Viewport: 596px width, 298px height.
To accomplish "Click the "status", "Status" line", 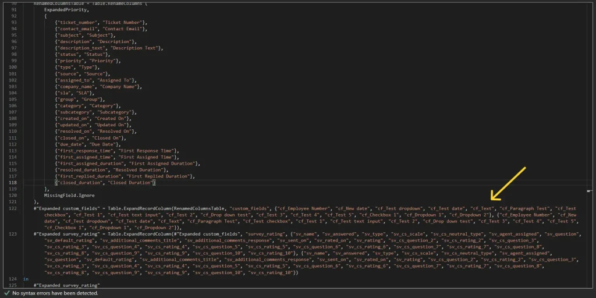I will click(x=83, y=55).
